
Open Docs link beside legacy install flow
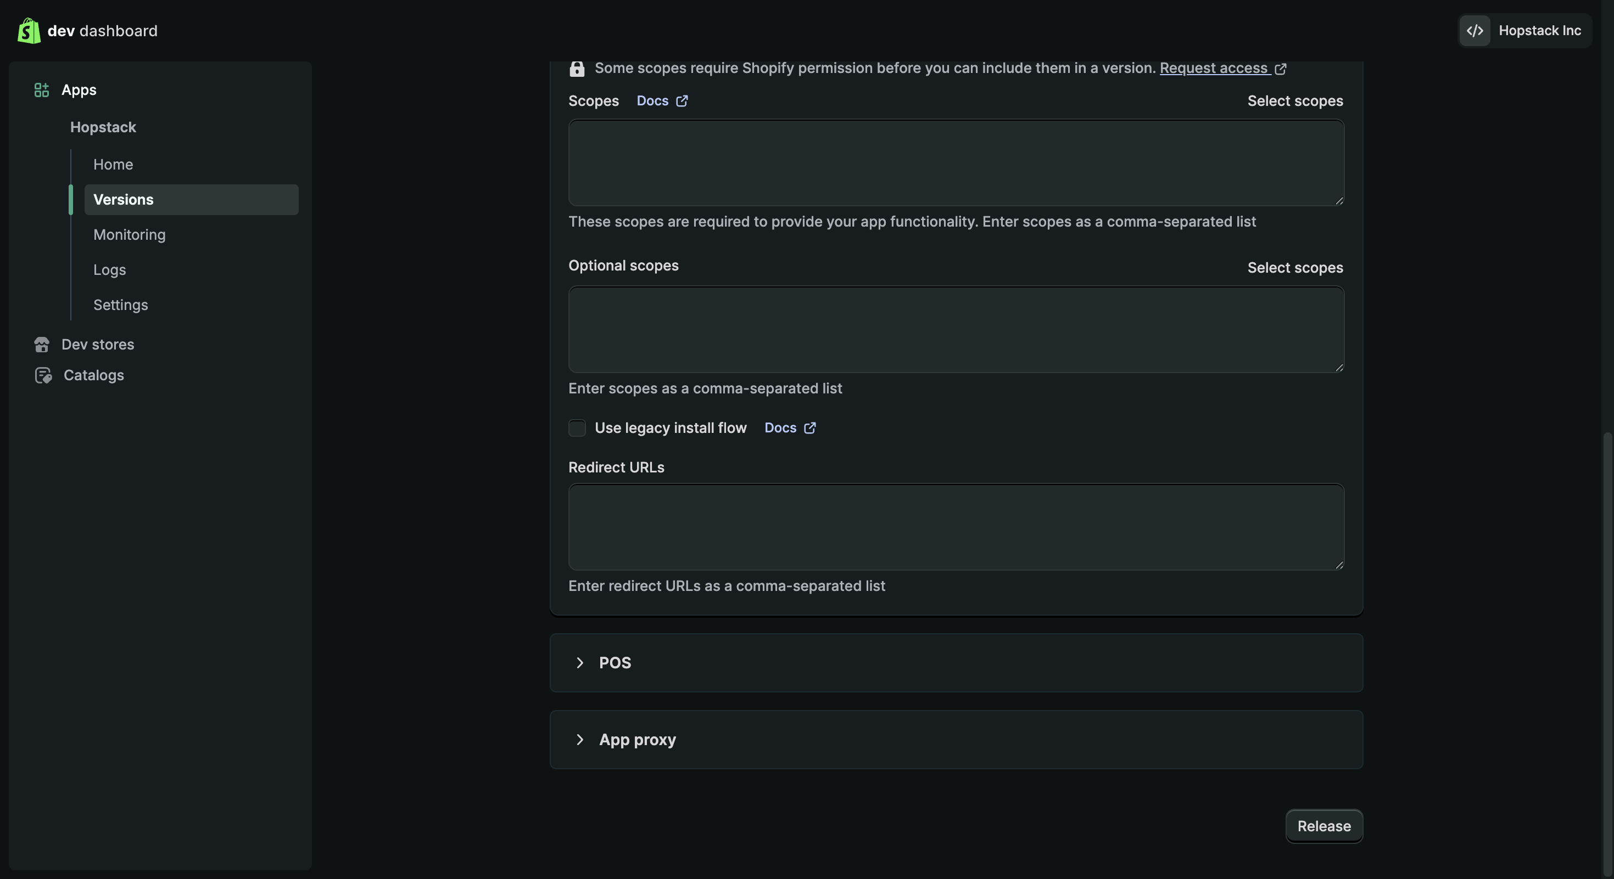780,428
